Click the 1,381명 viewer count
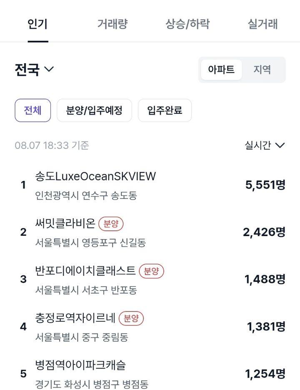Viewport: 300px width, 390px height. (x=266, y=326)
